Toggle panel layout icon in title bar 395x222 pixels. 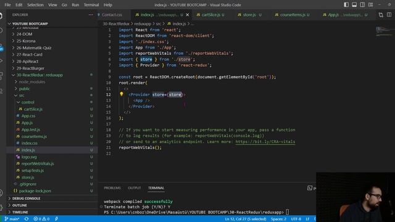coord(354,5)
